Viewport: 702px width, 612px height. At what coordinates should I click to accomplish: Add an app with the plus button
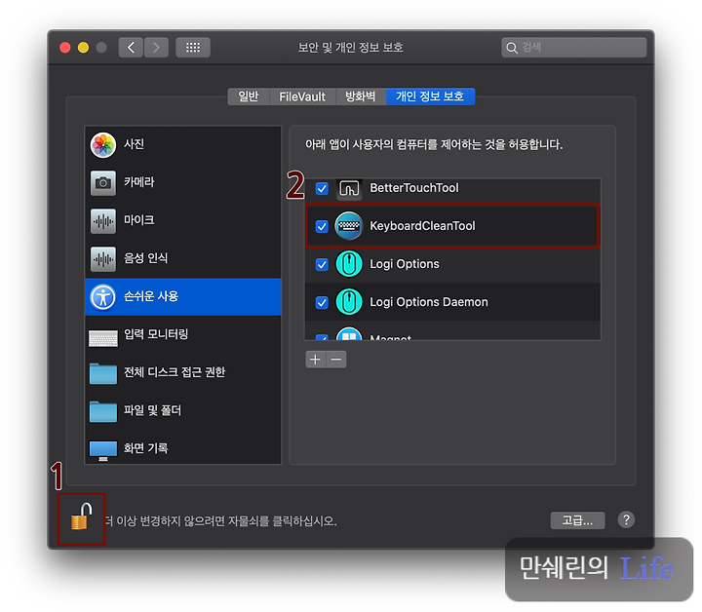(316, 360)
